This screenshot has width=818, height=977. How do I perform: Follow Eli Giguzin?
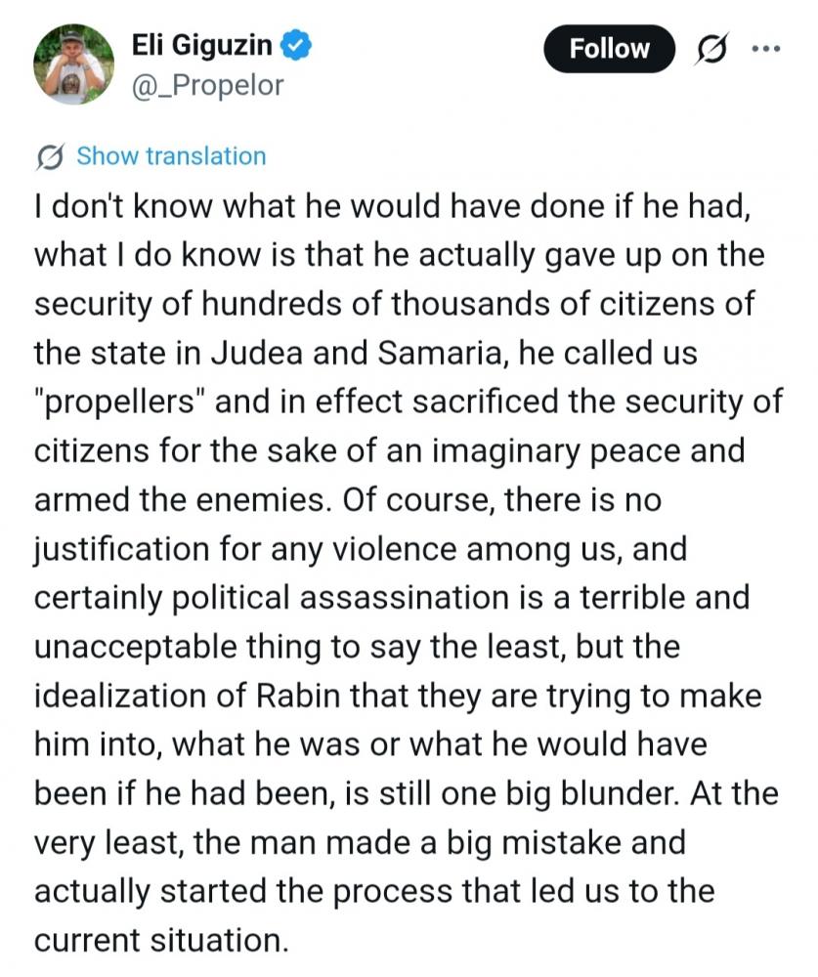pyautogui.click(x=609, y=48)
